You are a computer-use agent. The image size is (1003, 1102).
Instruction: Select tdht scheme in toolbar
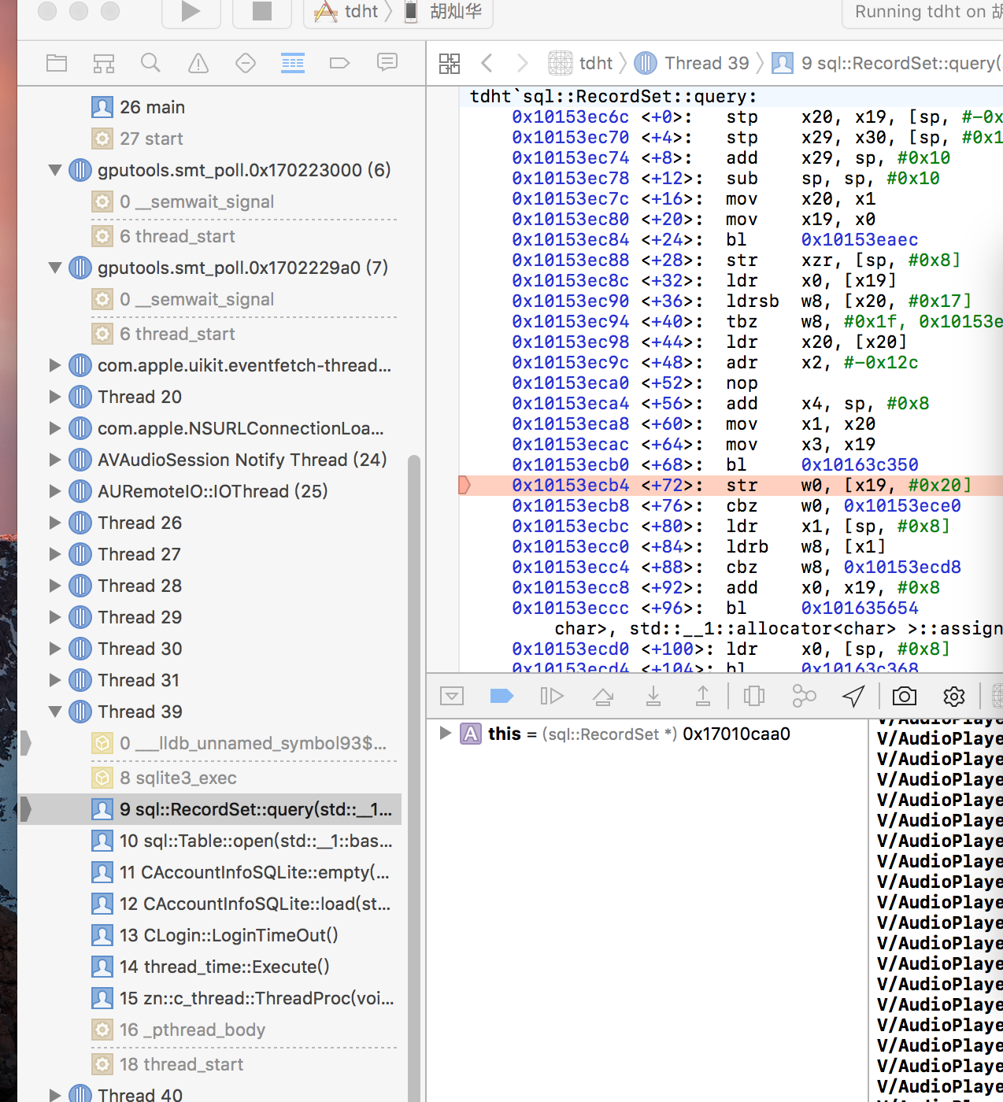(346, 11)
